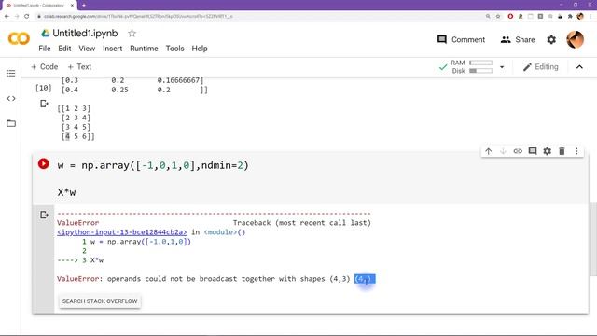597x336 pixels.
Task: Open the Tools menu
Action: [174, 49]
